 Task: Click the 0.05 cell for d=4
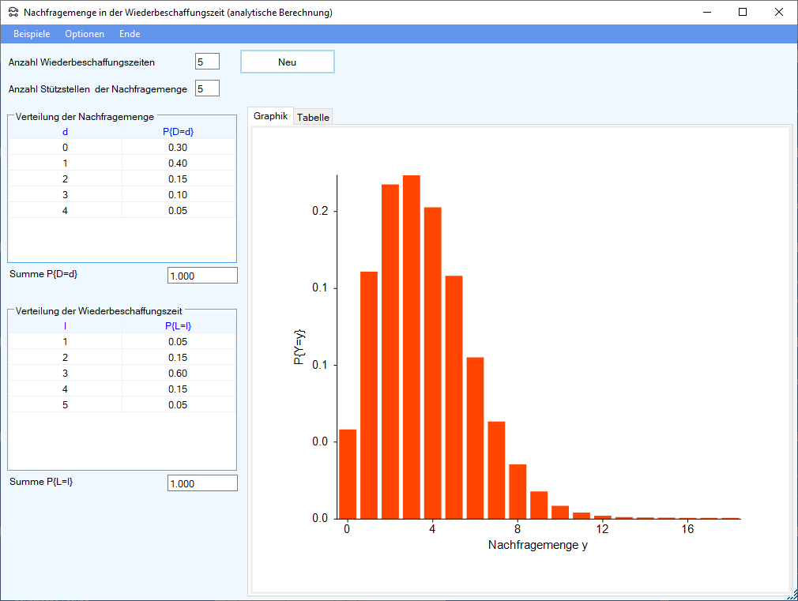tap(178, 211)
